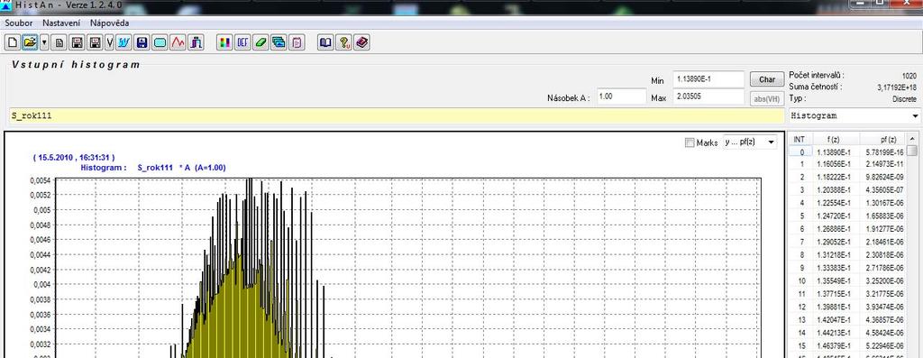This screenshot has width=923, height=358.
Task: Open the Soubor menu
Action: click(18, 23)
